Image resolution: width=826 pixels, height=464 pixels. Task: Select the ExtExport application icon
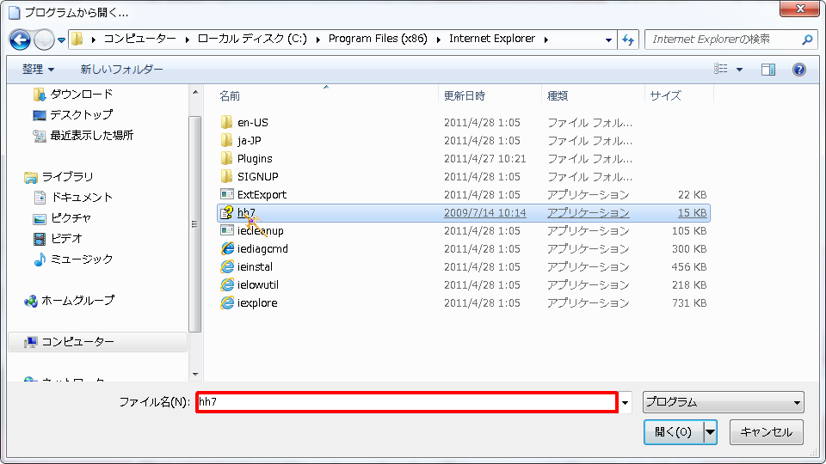click(x=227, y=195)
